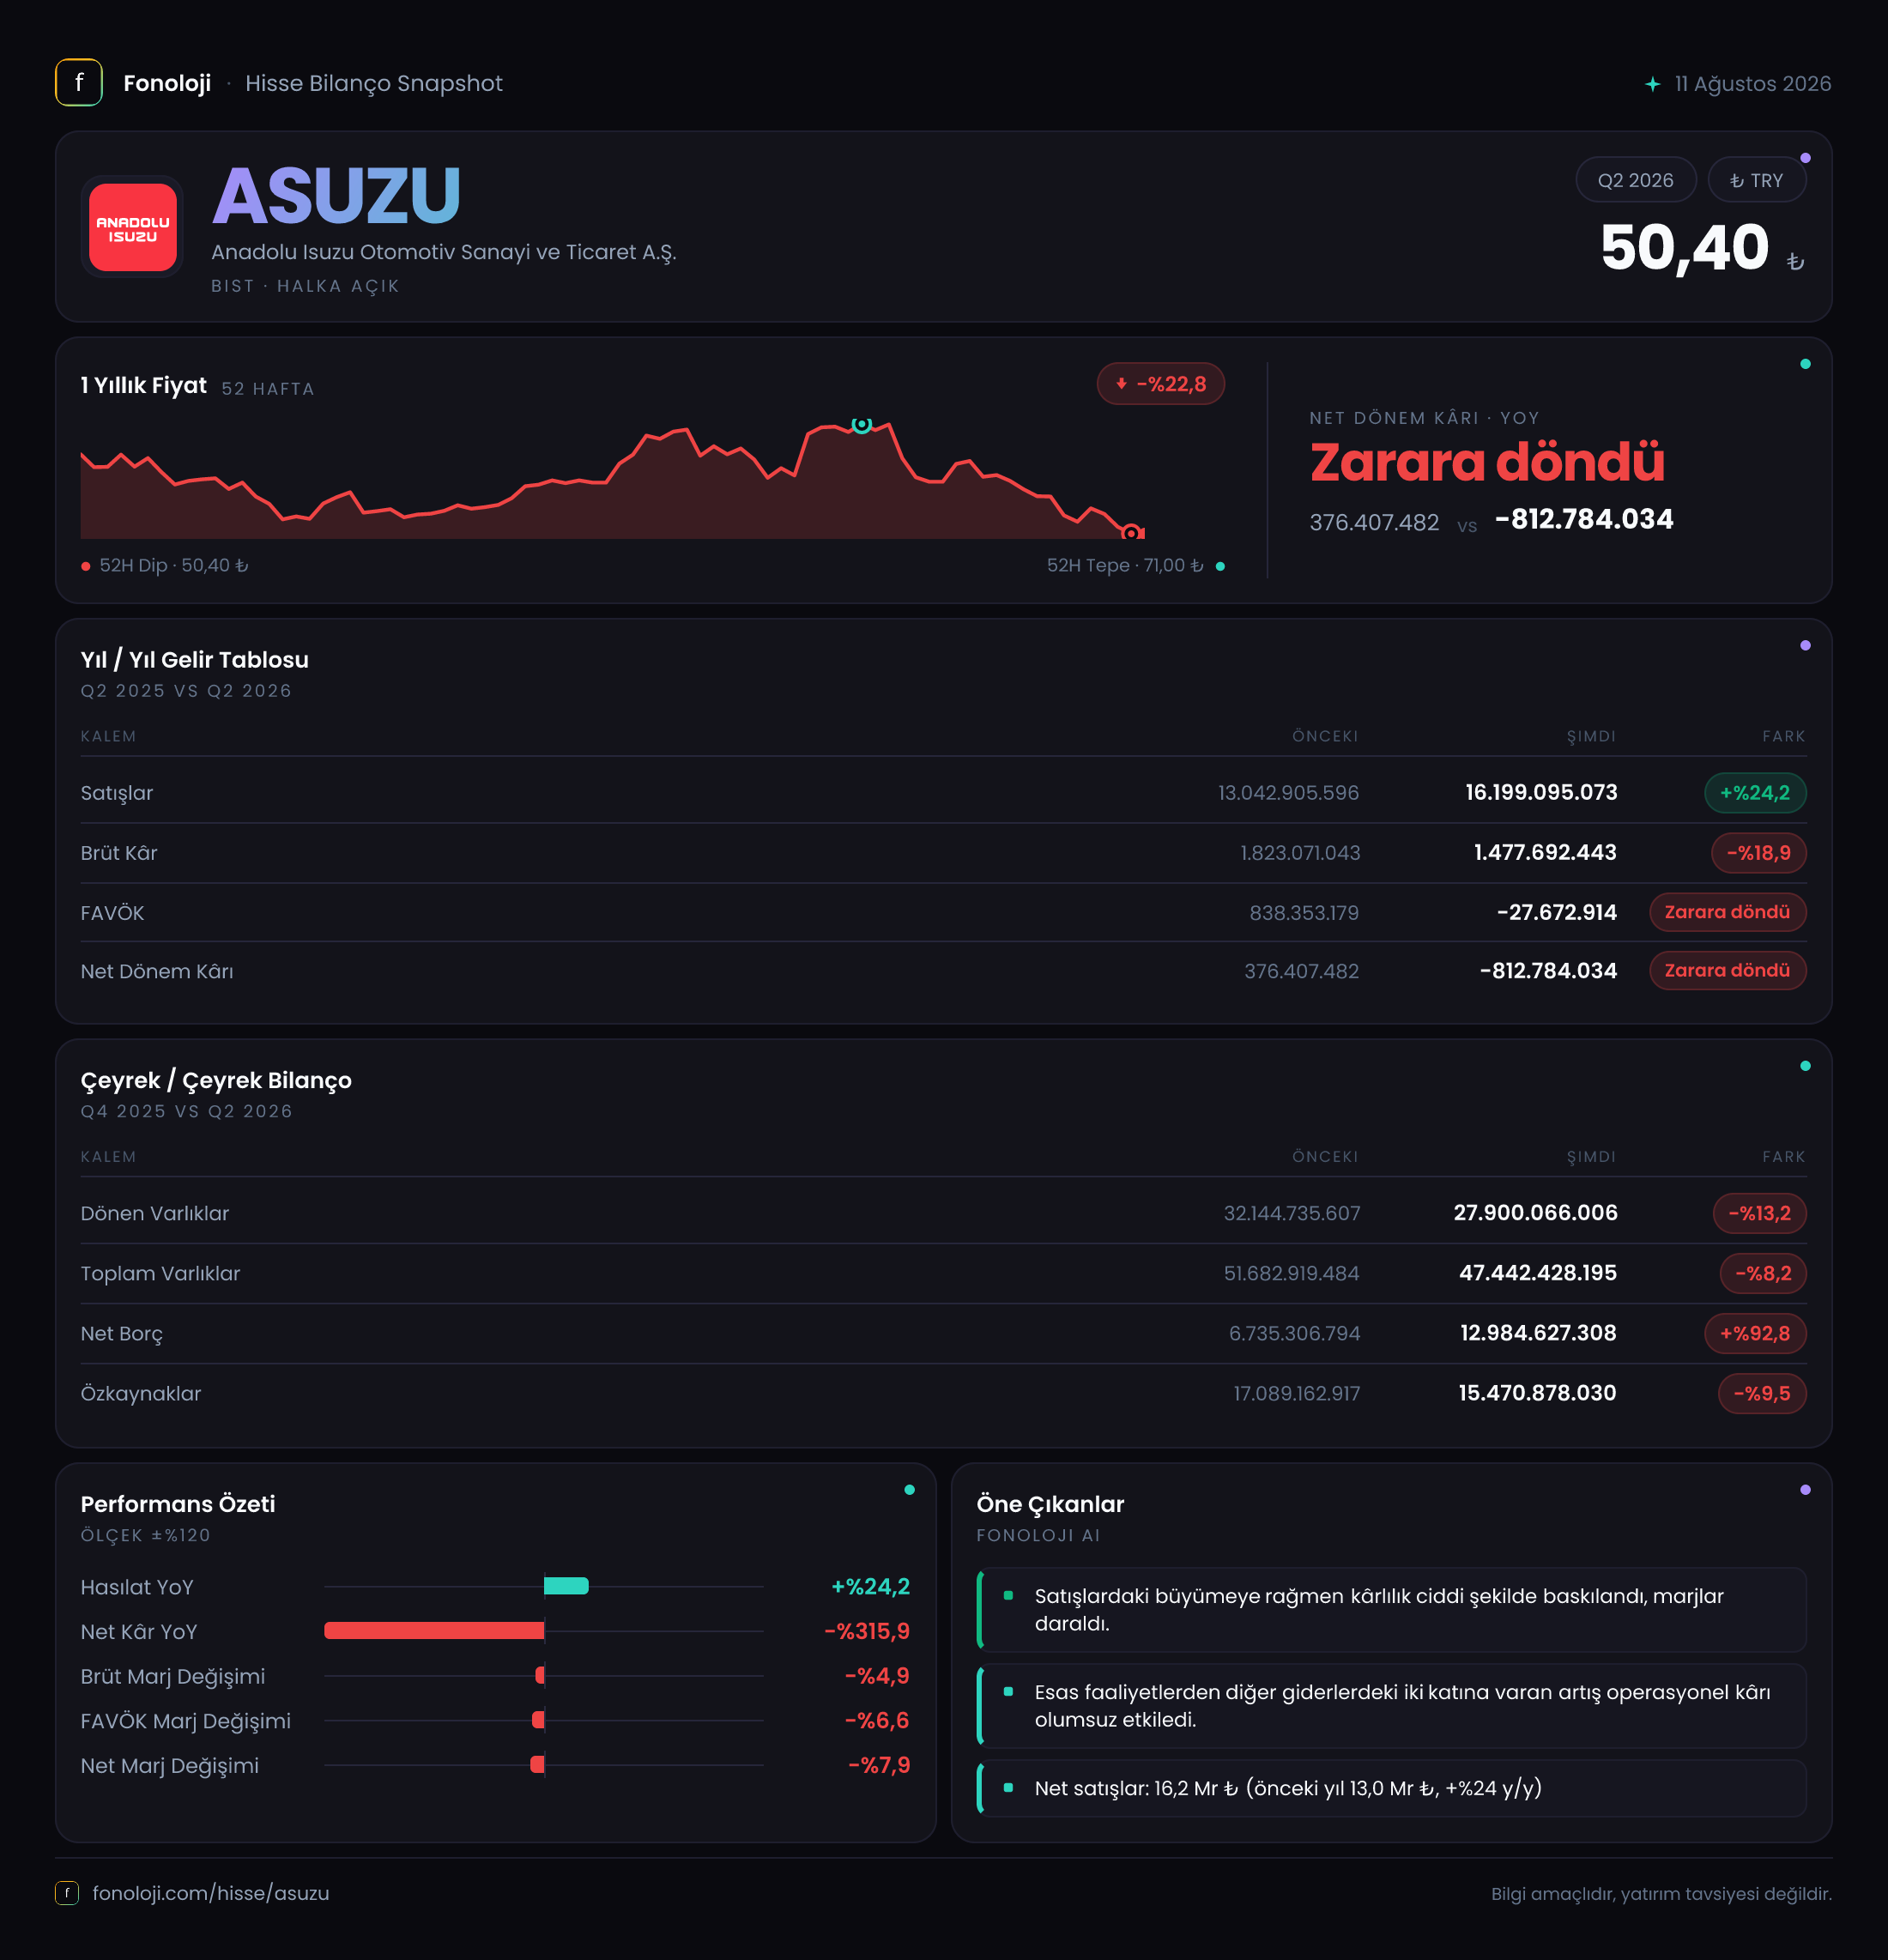
Task: Click the +%24,2 Satışlar change badge
Action: (1755, 793)
